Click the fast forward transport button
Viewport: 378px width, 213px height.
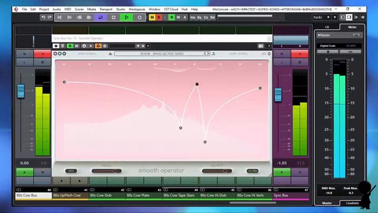[89, 17]
